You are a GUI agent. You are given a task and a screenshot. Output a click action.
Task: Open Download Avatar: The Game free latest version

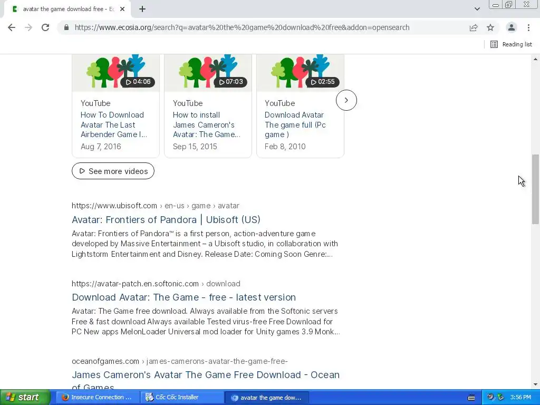tap(184, 297)
